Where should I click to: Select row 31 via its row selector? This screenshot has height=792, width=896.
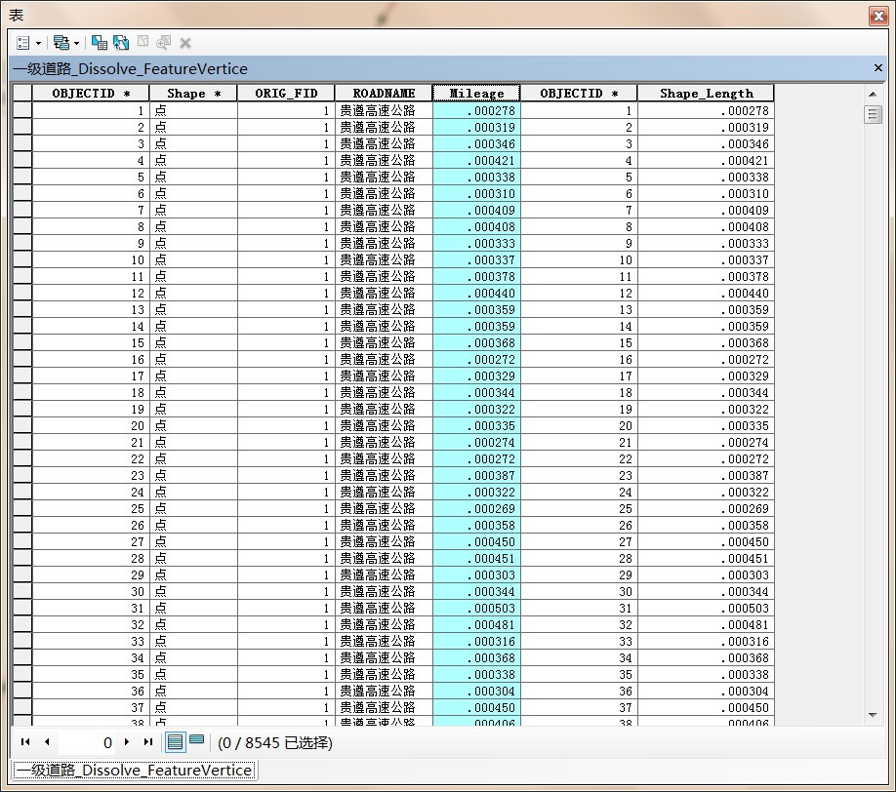tap(22, 608)
